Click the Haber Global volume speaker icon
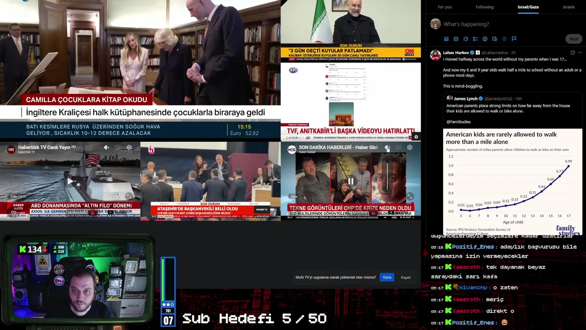This screenshot has width=586, height=330. (387, 148)
